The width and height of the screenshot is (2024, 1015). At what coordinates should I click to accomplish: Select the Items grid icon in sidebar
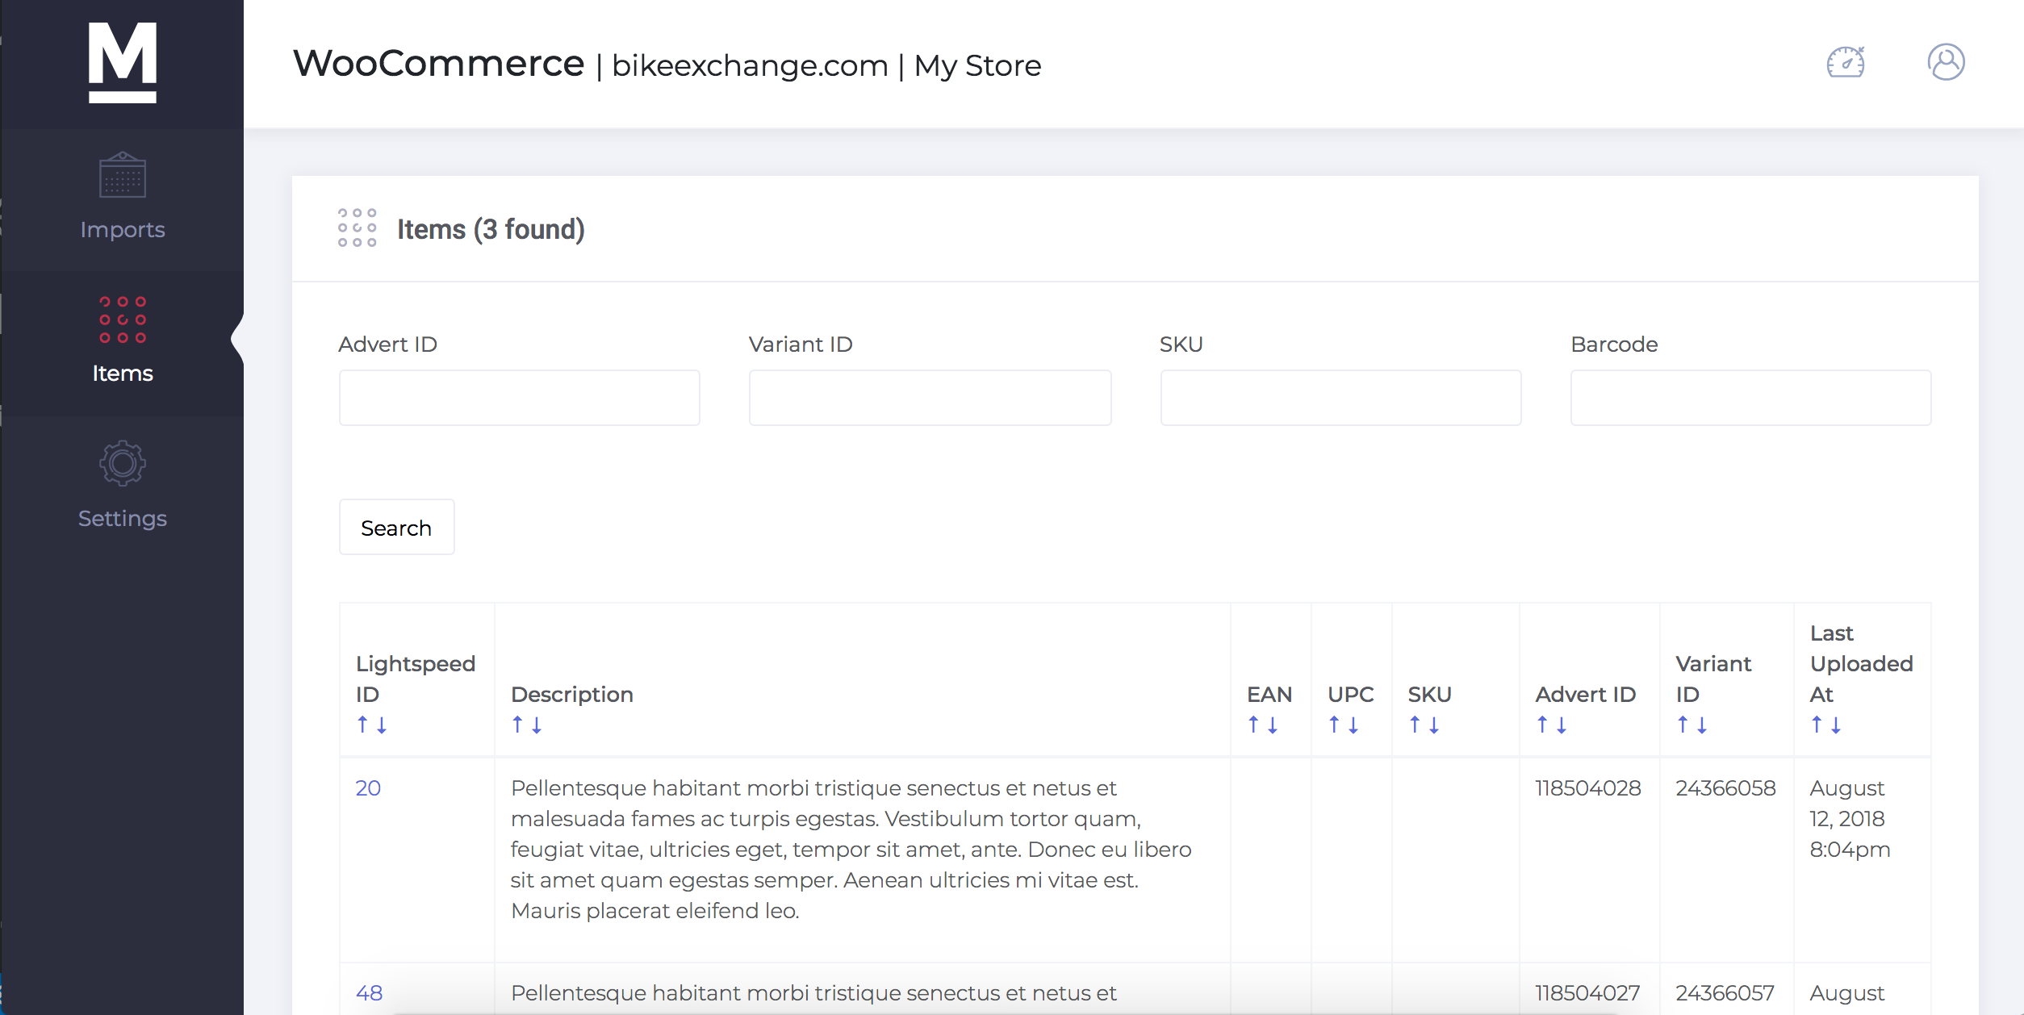tap(123, 320)
